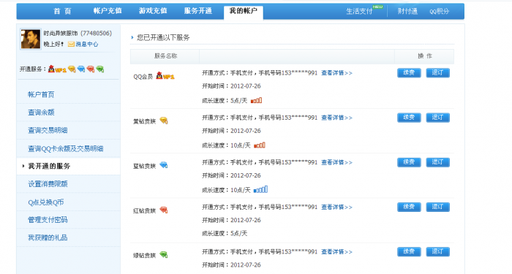512x274 pixels.
Task: Unsubscribe 黄钻贵族 with the 退订 button
Action: (x=437, y=118)
